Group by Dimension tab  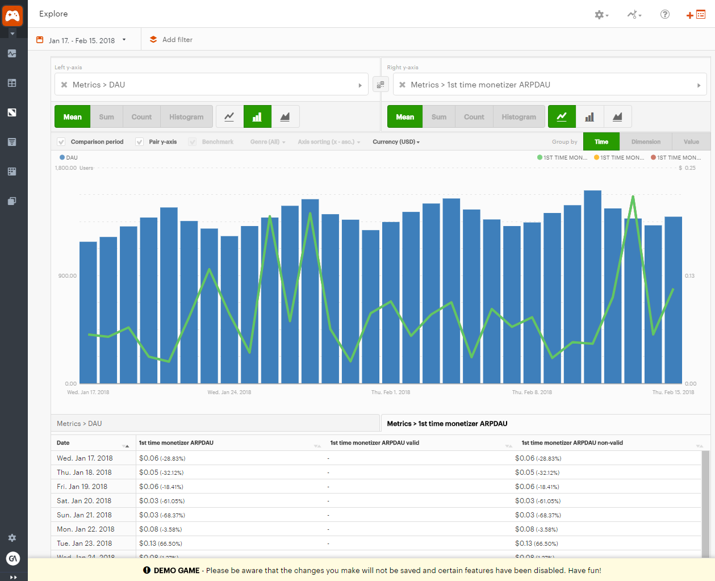646,142
